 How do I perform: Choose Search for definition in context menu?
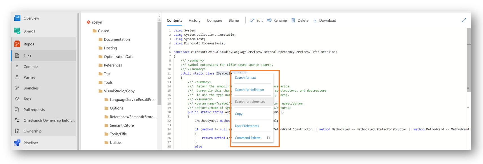coord(249,90)
